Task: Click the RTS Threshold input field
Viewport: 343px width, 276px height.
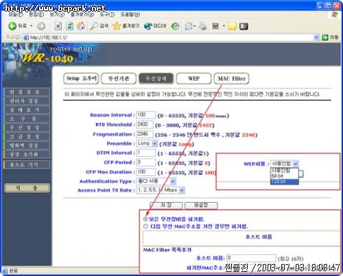Action: [145, 125]
